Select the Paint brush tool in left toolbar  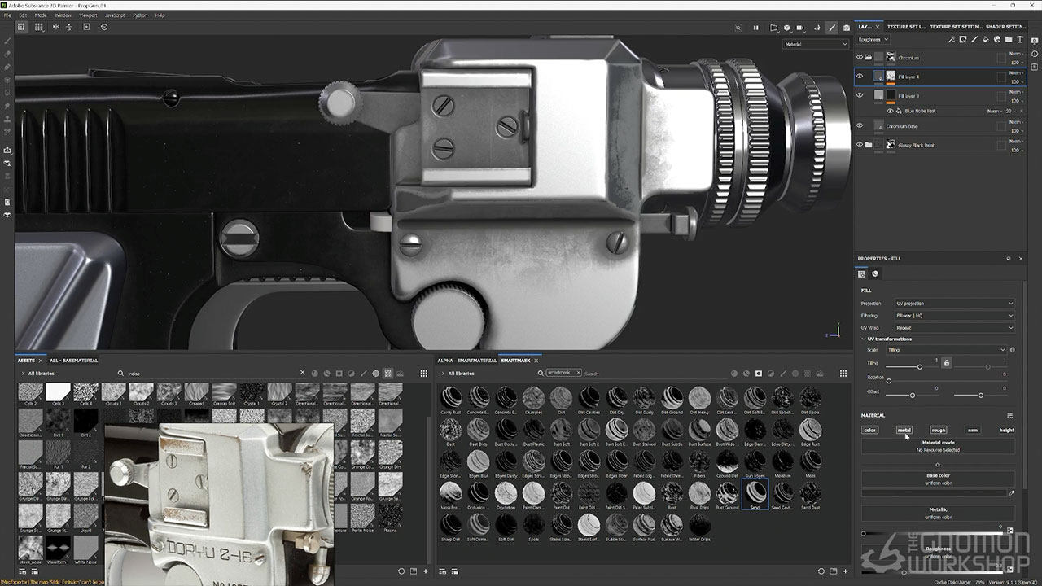[7, 41]
